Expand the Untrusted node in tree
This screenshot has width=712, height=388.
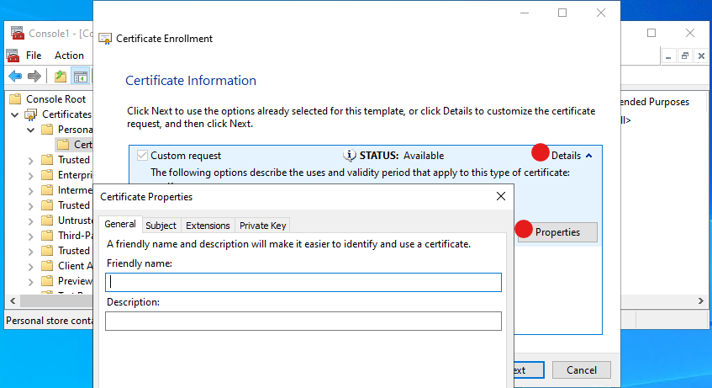(30, 221)
